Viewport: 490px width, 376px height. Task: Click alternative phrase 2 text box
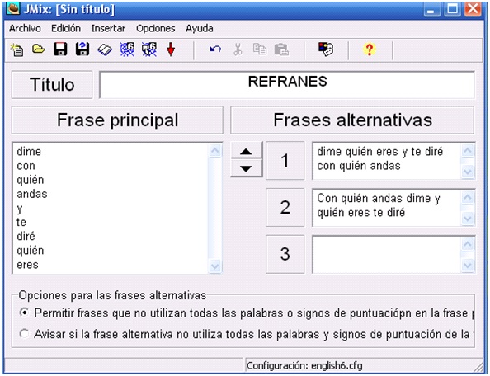[387, 207]
